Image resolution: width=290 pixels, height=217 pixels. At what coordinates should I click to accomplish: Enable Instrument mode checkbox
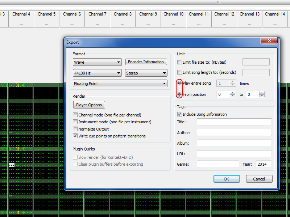tap(75, 122)
